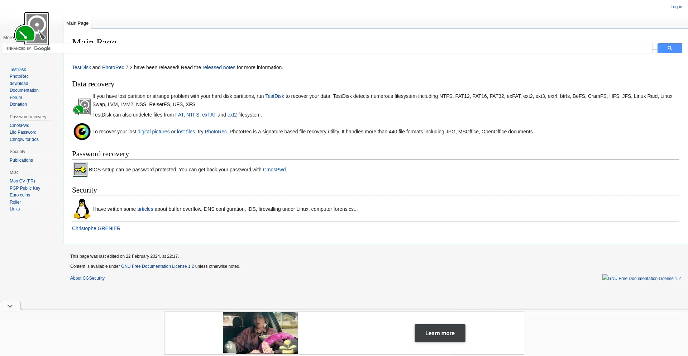Open Roller sidebar link
The width and height of the screenshot is (688, 356).
(x=15, y=202)
